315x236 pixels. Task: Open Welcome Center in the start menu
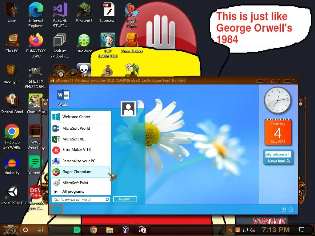pos(81,117)
